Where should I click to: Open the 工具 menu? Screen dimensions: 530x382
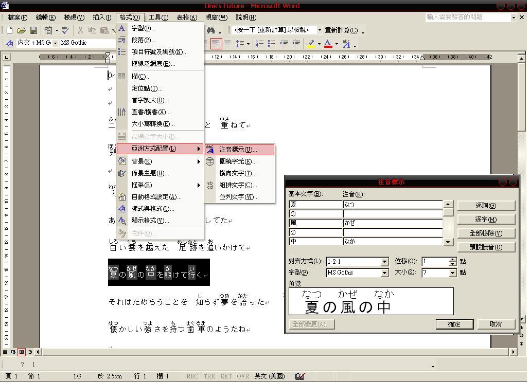tap(158, 17)
